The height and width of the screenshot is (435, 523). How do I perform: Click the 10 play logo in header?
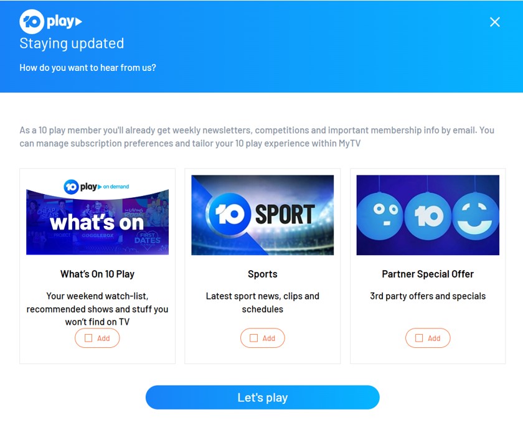point(50,22)
